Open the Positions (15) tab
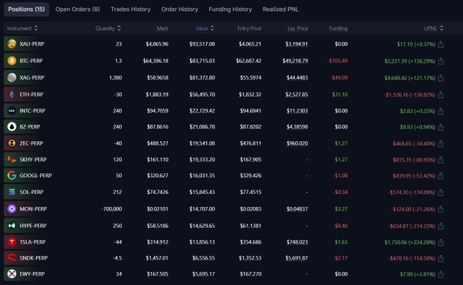This screenshot has height=285, width=463. [x=27, y=9]
